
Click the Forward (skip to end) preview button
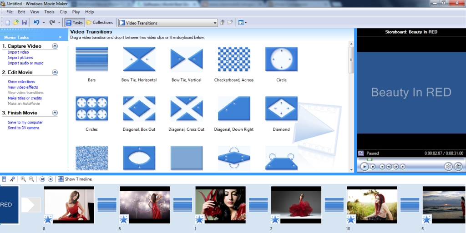coord(403,167)
